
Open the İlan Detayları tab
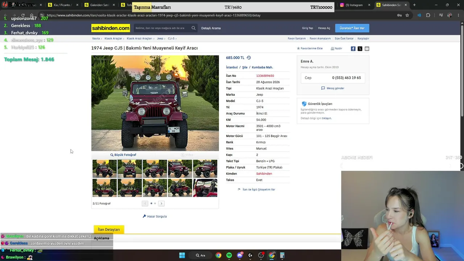(x=109, y=229)
